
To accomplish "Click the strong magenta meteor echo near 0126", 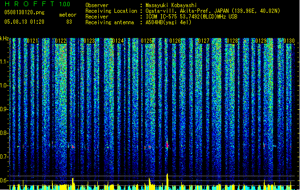I will [167, 145].
